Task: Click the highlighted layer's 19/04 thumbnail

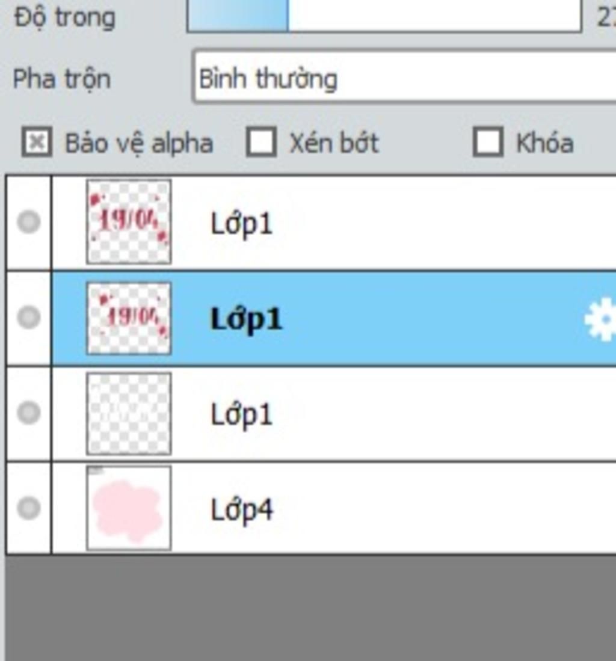Action: (129, 318)
